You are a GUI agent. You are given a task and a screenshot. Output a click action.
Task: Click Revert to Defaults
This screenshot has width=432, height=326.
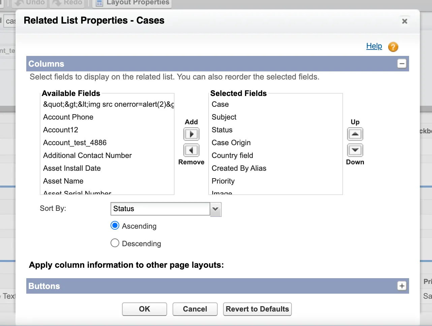click(257, 309)
